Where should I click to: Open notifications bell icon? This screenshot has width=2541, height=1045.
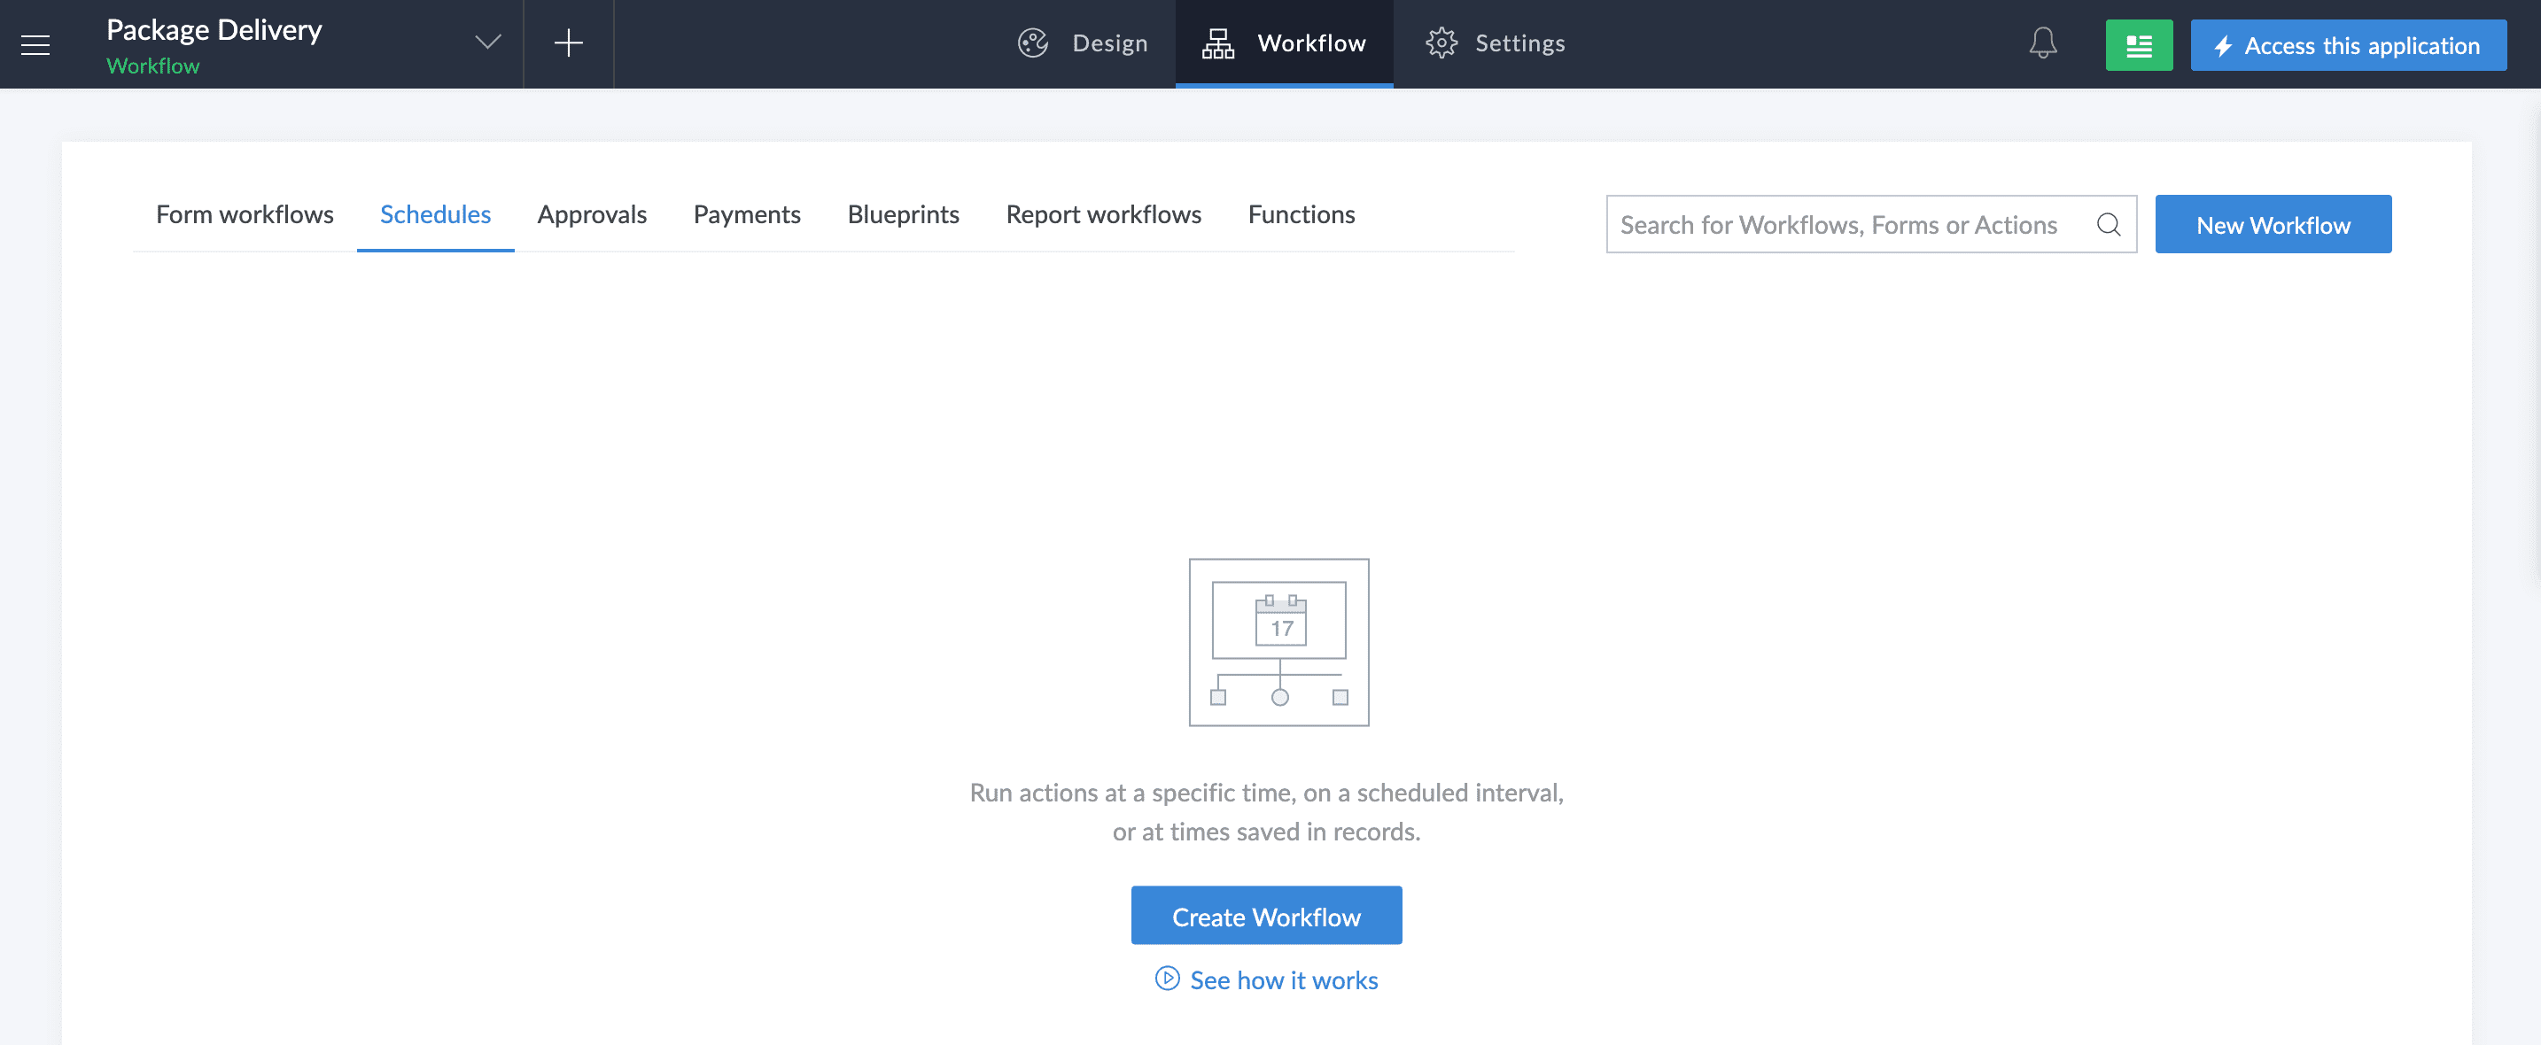coord(2043,43)
